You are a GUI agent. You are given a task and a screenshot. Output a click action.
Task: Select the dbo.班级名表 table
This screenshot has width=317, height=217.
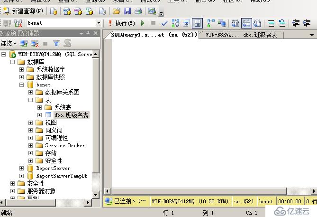[x=72, y=115]
